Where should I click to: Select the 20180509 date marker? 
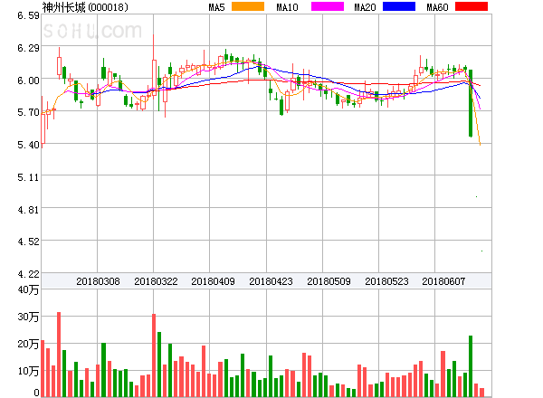329,281
